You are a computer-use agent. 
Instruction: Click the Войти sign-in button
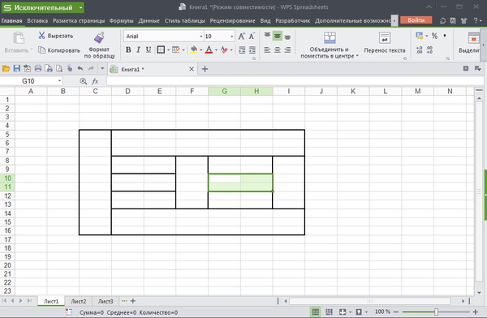416,20
